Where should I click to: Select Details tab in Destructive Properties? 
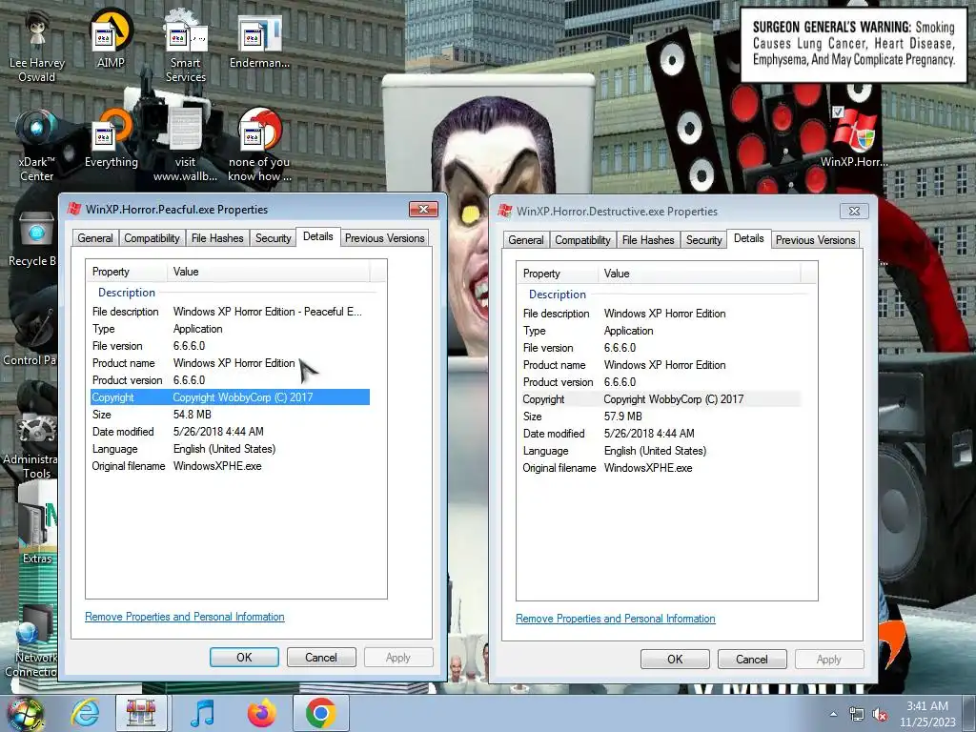click(x=749, y=238)
